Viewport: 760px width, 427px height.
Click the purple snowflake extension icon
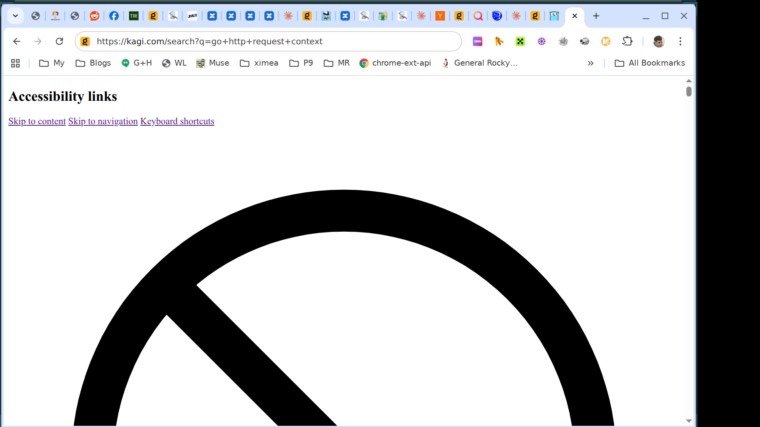click(x=542, y=42)
